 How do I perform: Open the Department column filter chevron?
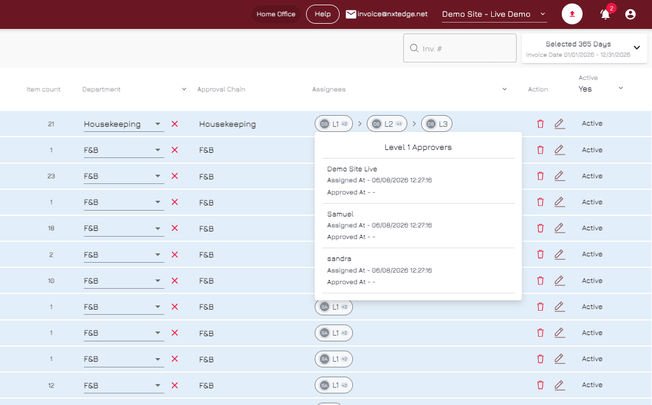[184, 89]
